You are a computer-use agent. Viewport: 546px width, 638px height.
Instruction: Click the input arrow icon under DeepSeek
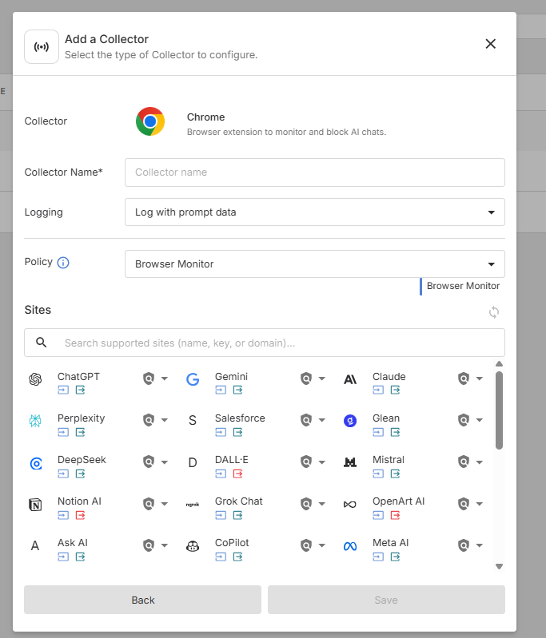tap(63, 474)
